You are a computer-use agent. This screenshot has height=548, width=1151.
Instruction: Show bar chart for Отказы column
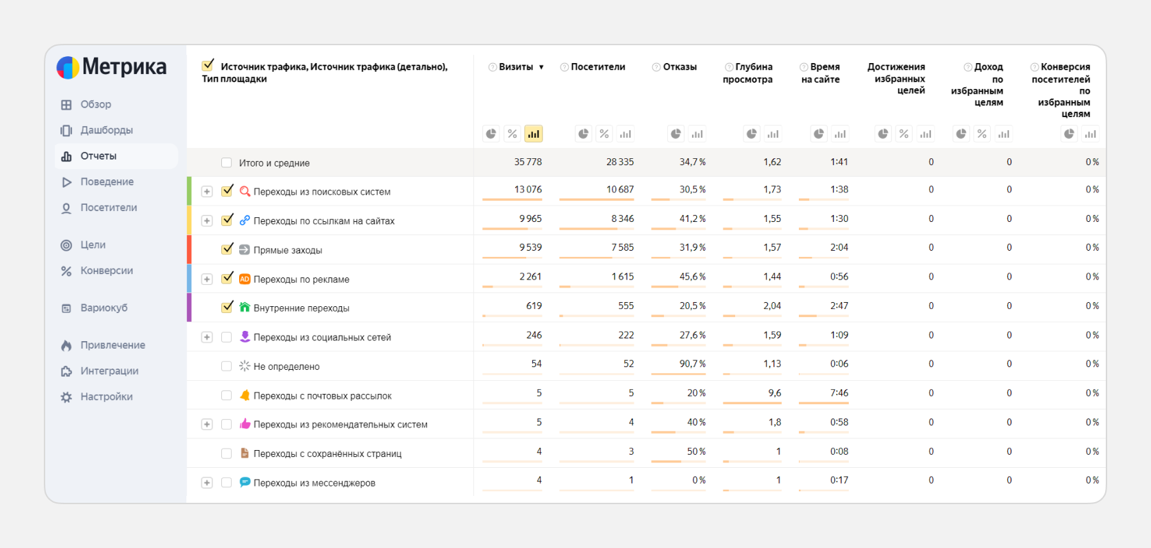coord(697,134)
